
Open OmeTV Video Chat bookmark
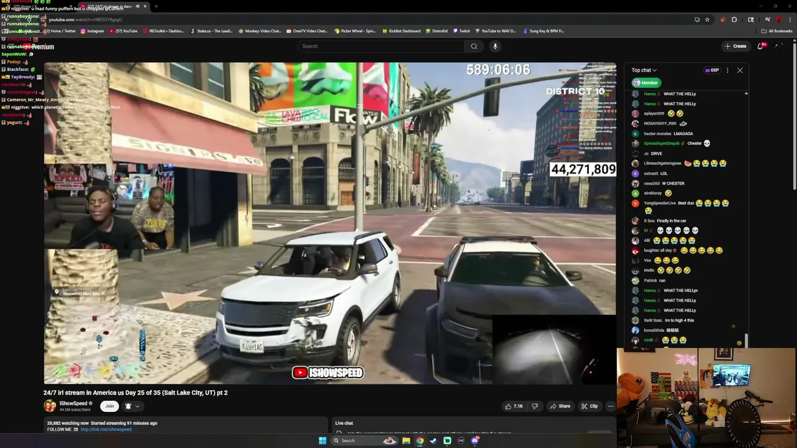tap(307, 31)
